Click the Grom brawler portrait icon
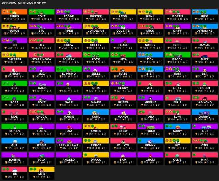 click(150, 156)
